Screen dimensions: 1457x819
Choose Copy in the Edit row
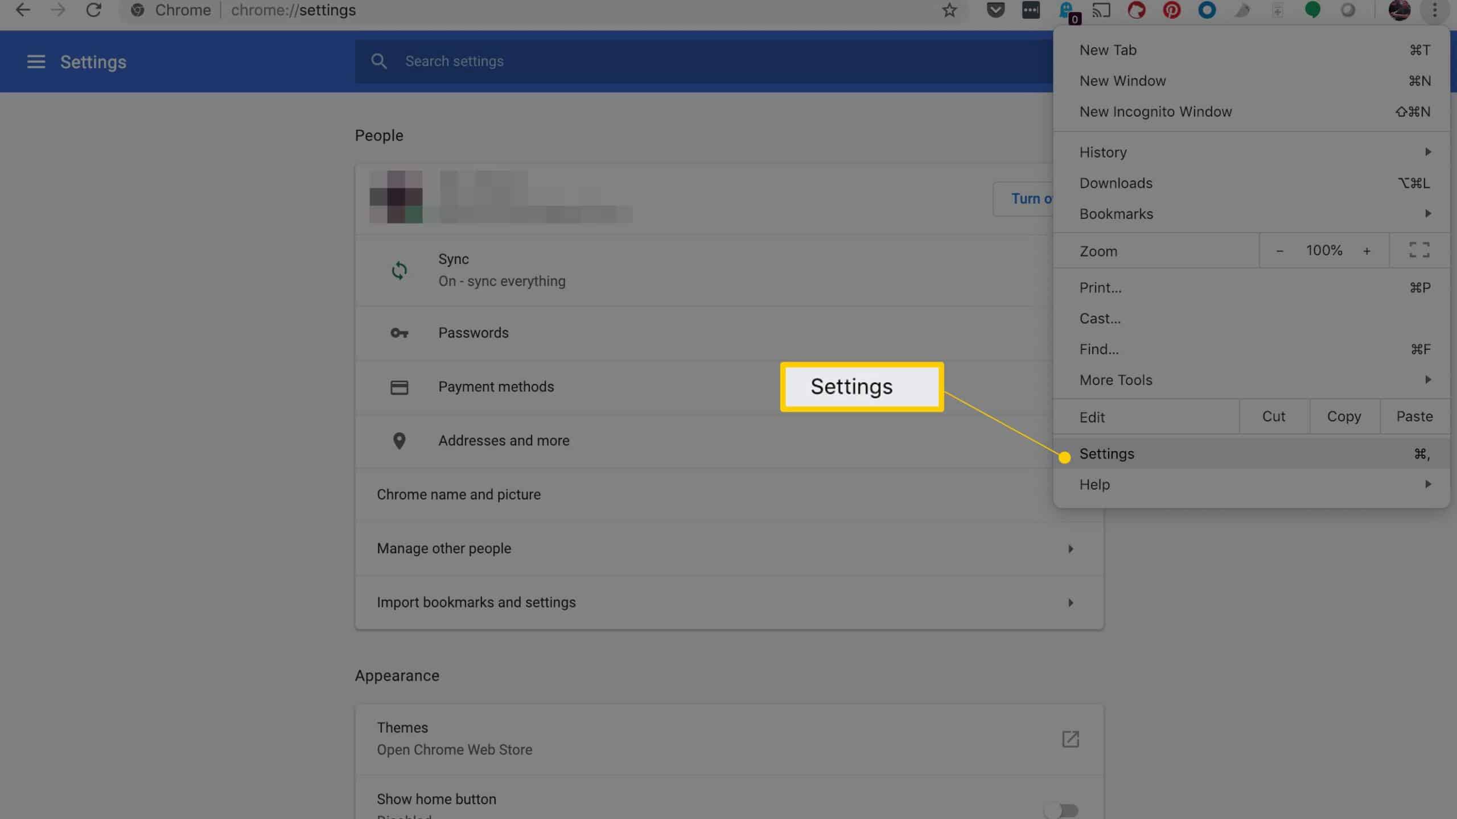(x=1344, y=416)
